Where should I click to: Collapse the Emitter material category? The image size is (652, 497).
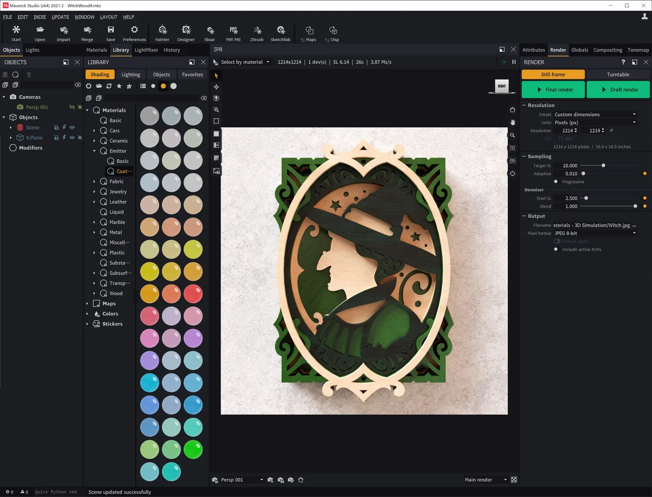pyautogui.click(x=94, y=151)
